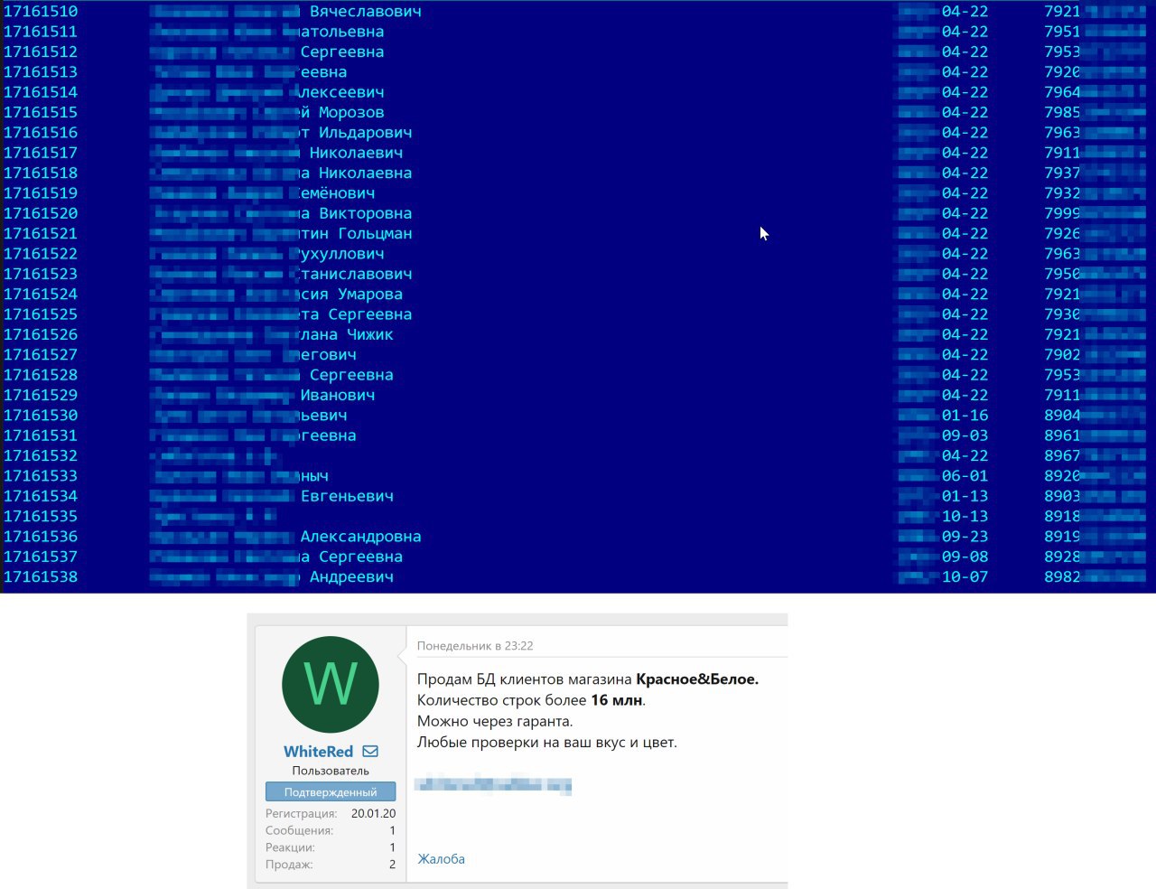Screen dimensions: 1156x889
Task: Click the Жалоба report link
Action: pos(441,859)
